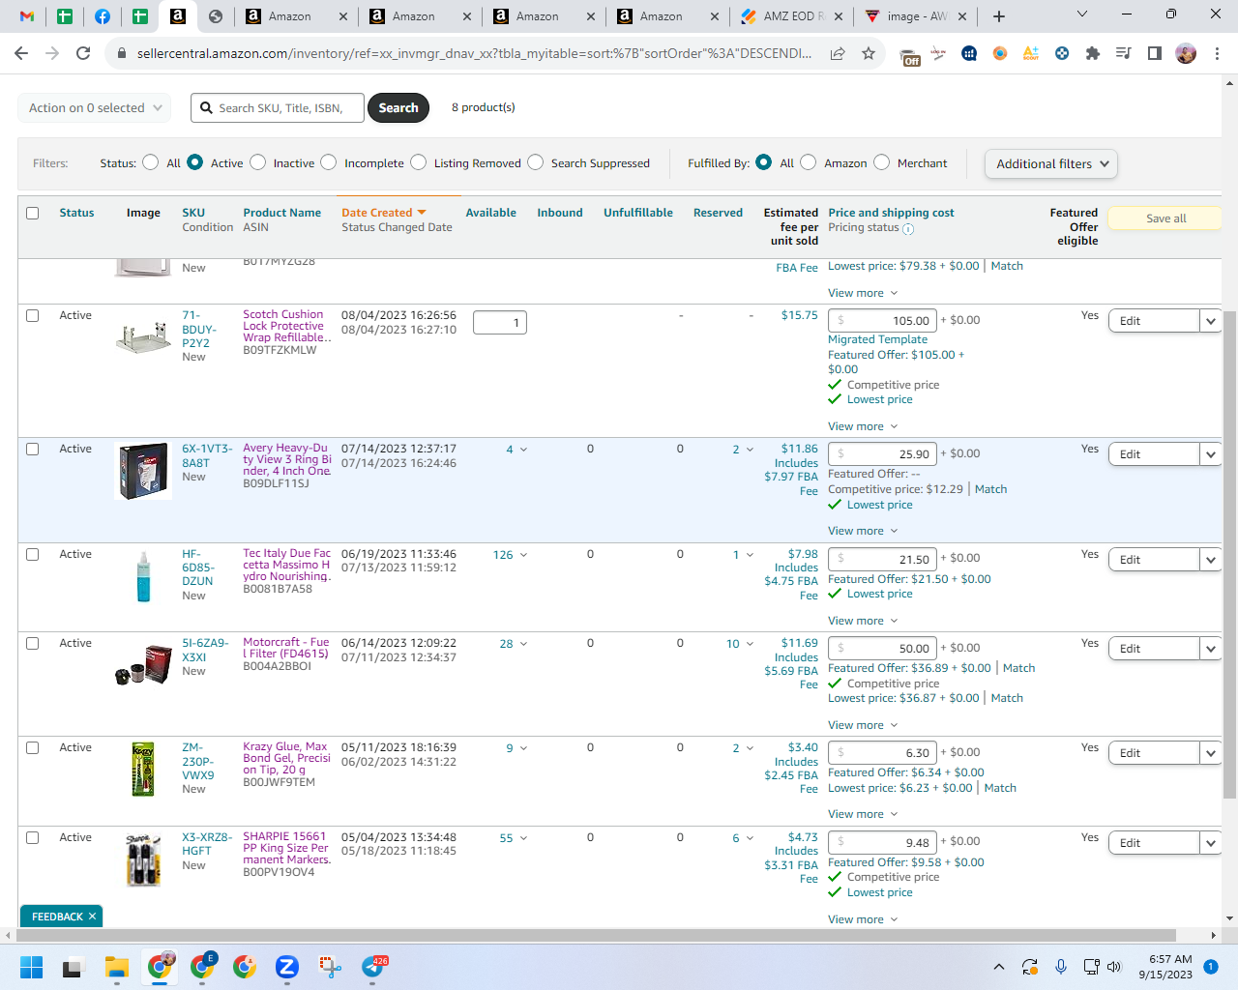This screenshot has height=990, width=1238.
Task: Select the All status filter
Action: pyautogui.click(x=151, y=162)
